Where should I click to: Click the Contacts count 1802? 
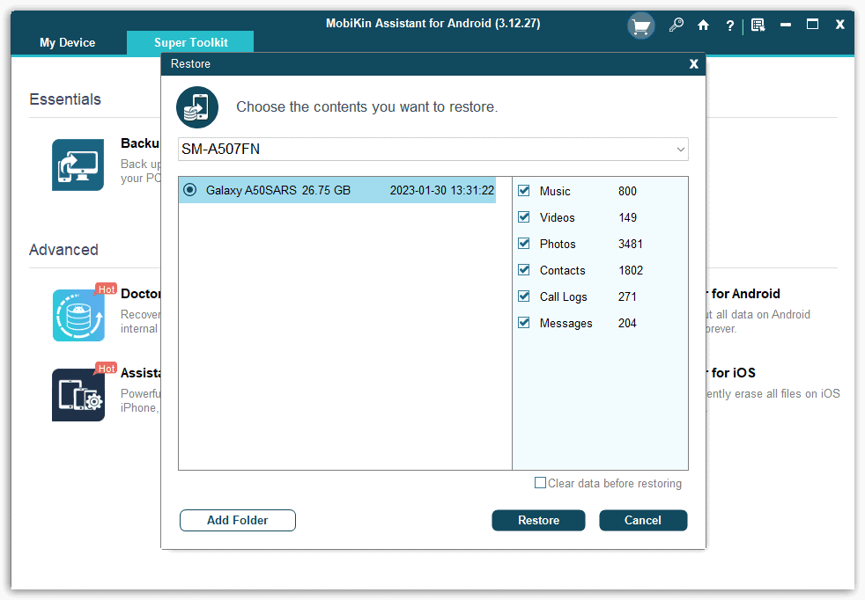coord(631,270)
